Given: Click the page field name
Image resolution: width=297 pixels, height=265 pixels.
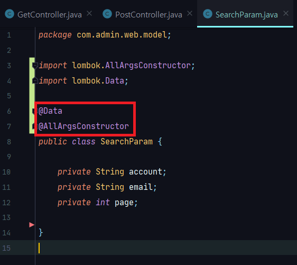Looking at the screenshot, I should [x=124, y=203].
